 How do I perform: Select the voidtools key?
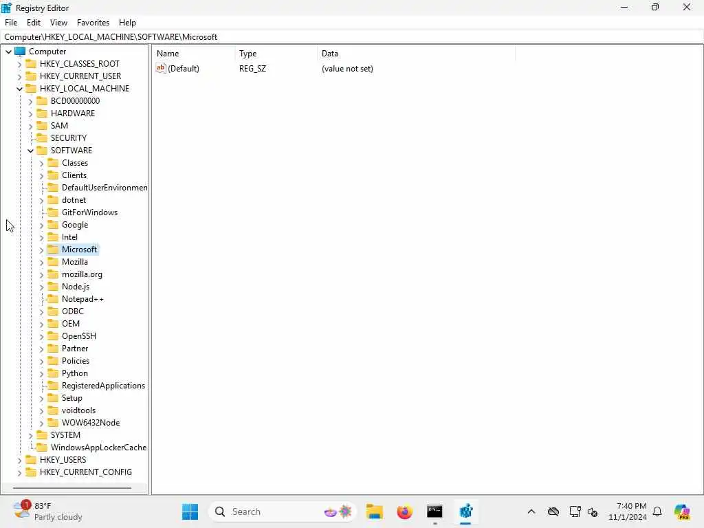(78, 410)
